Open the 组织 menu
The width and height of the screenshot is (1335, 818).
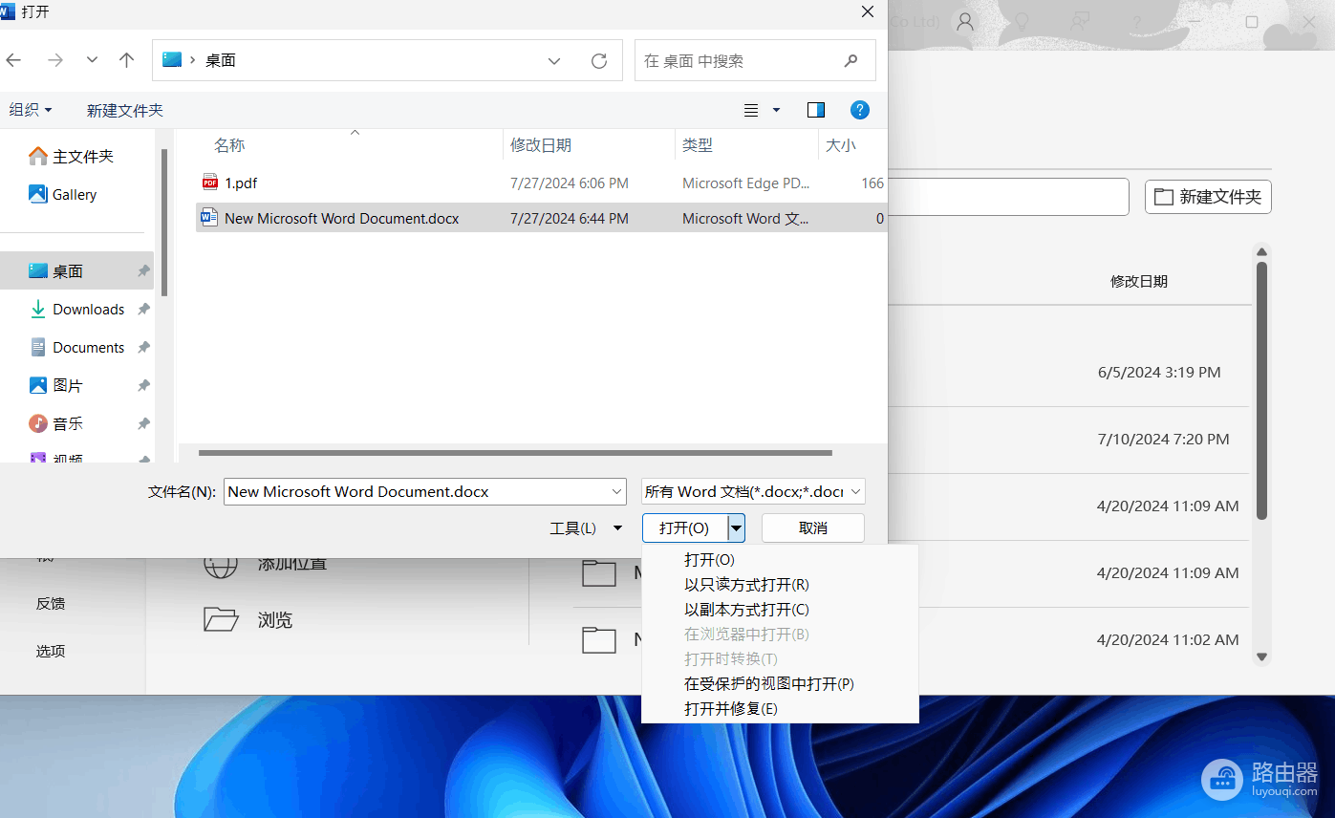(x=30, y=110)
